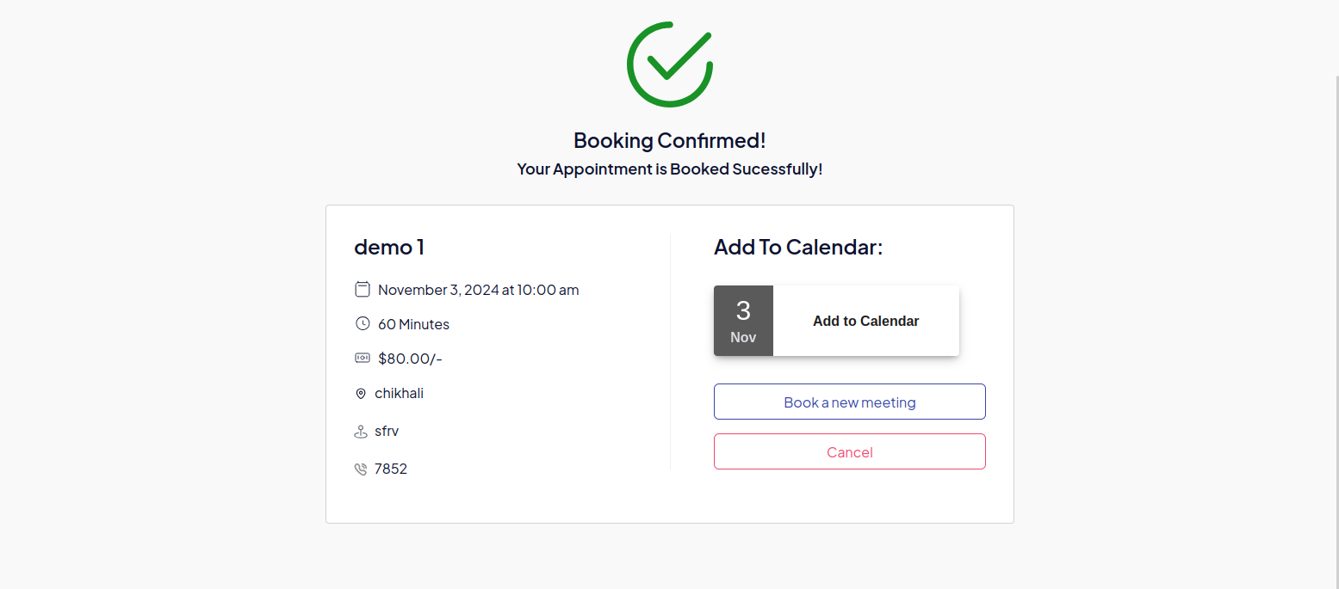Click Book a new meeting button
1339x589 pixels.
pos(849,402)
